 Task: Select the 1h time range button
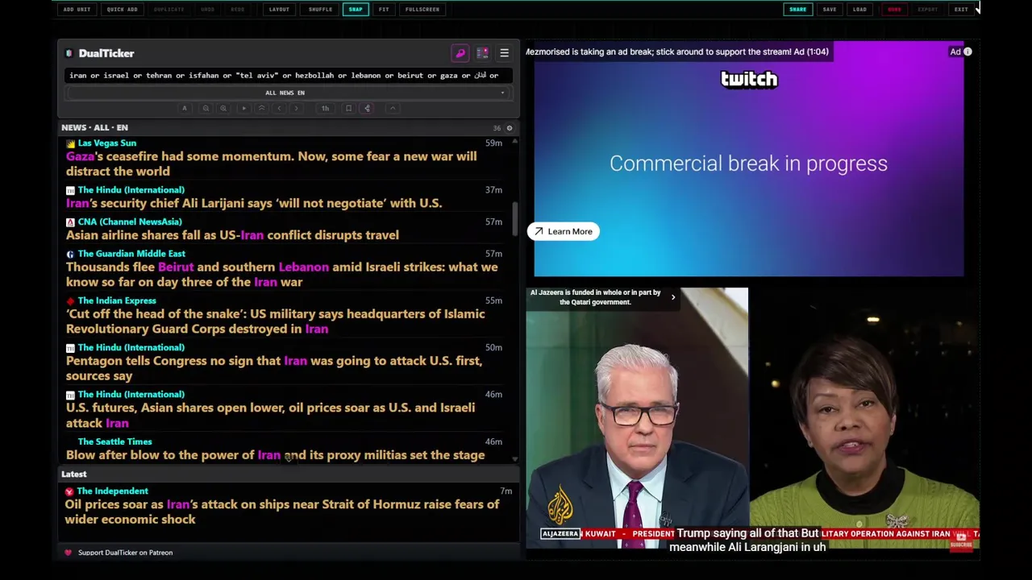(x=325, y=108)
